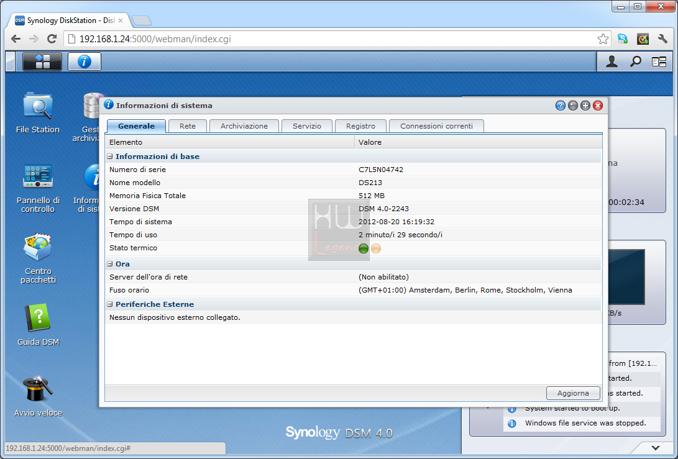Open Guida DSM desktop icon
The width and height of the screenshot is (678, 459).
38,325
